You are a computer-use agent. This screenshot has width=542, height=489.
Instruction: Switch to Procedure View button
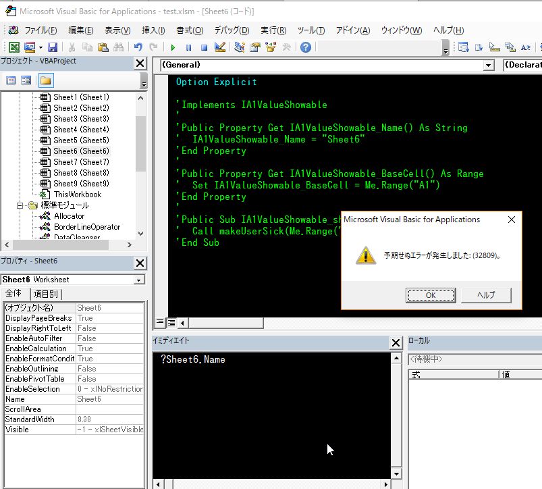click(x=160, y=322)
